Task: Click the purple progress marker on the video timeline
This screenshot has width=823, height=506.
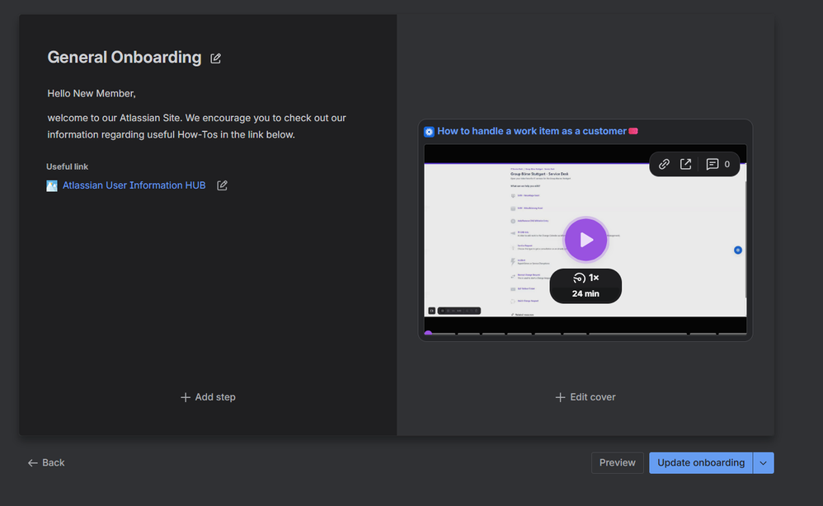Action: click(x=430, y=332)
